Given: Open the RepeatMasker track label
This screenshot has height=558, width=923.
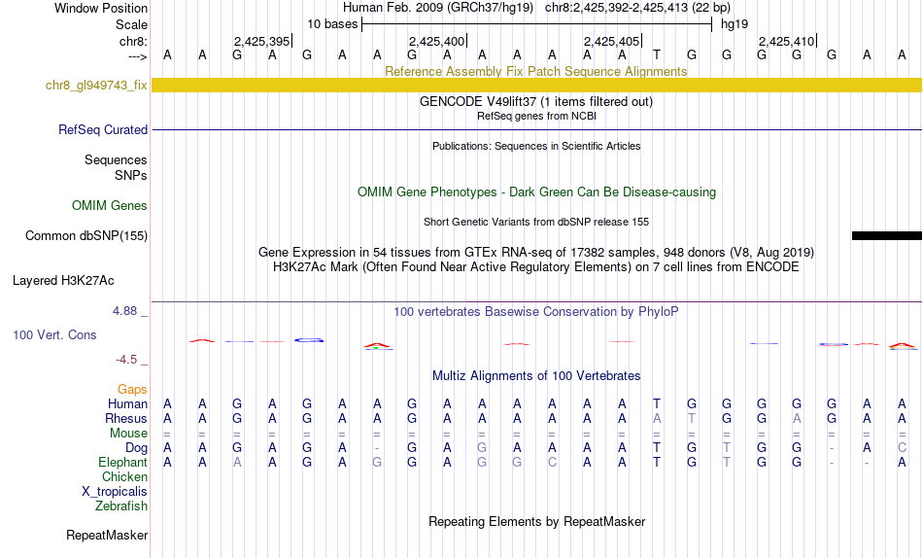Looking at the screenshot, I should [x=107, y=535].
